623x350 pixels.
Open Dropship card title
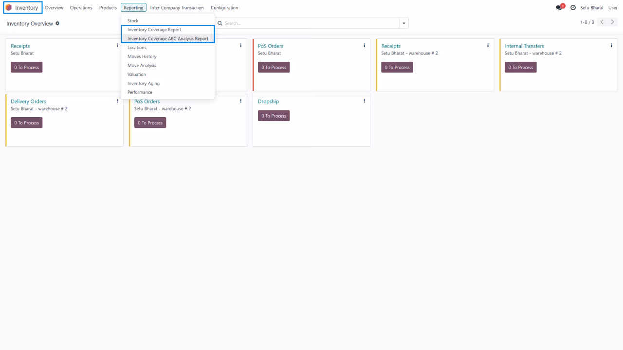(269, 102)
